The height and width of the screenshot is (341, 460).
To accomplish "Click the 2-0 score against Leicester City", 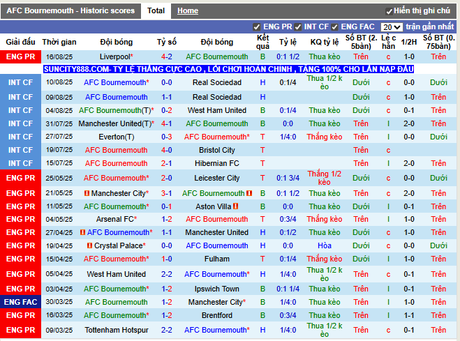I will tap(167, 178).
